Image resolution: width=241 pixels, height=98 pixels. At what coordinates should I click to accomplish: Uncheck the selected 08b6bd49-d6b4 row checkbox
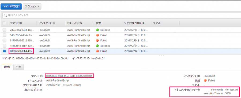click(x=5, y=51)
